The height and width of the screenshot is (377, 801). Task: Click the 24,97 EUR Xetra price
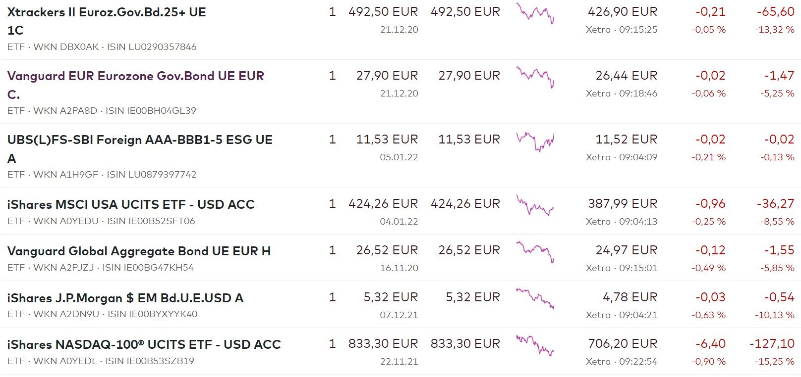pos(626,250)
